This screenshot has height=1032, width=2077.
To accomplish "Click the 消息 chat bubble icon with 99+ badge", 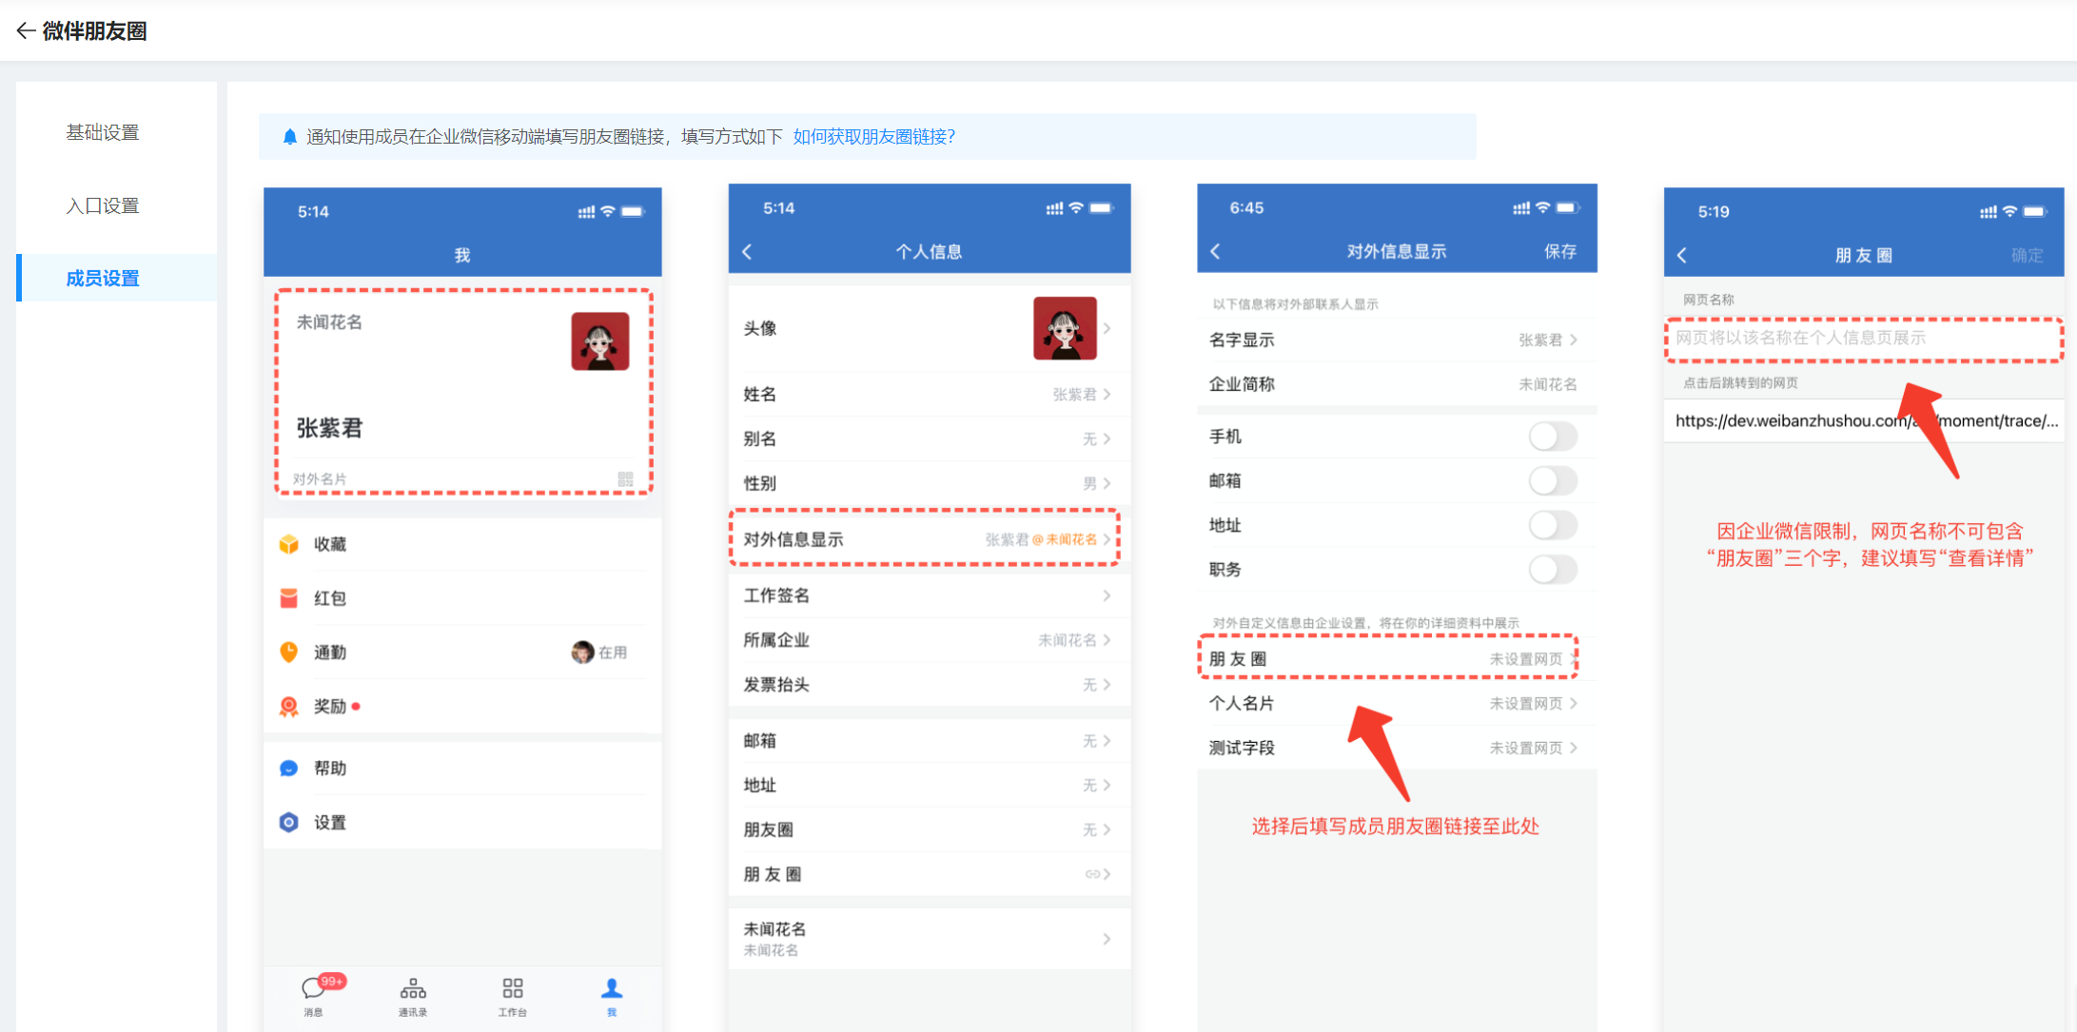I will tap(314, 989).
